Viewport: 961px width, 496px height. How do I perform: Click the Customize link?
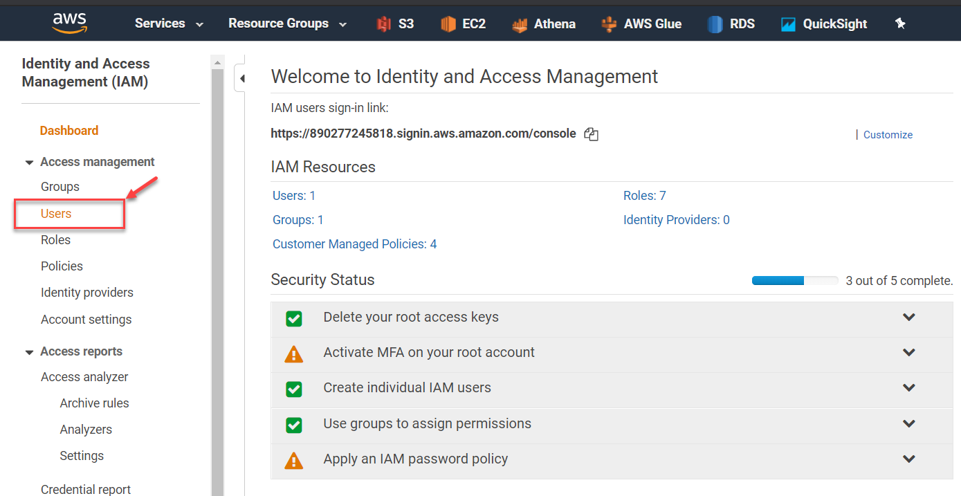[888, 135]
